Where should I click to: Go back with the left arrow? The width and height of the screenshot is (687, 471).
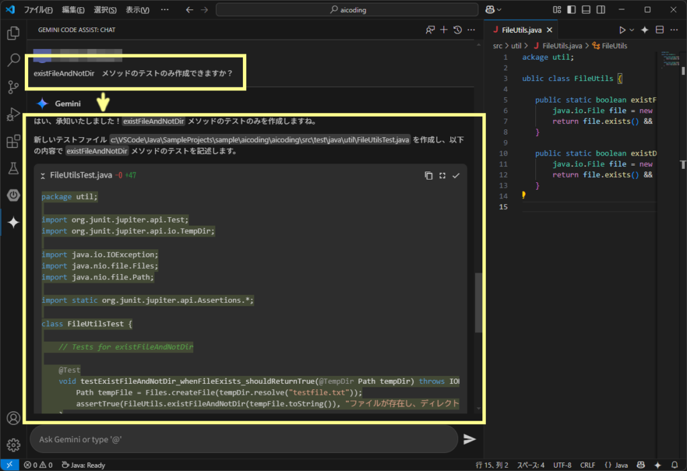click(x=189, y=9)
